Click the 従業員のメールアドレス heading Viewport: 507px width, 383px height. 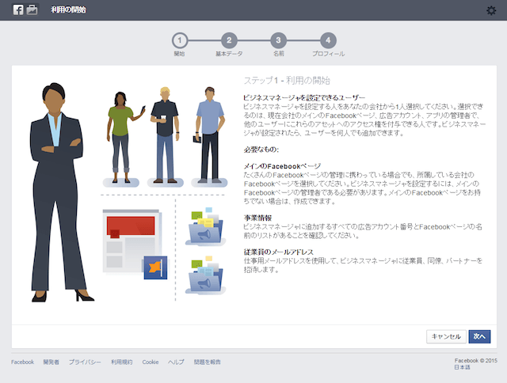[x=278, y=252]
